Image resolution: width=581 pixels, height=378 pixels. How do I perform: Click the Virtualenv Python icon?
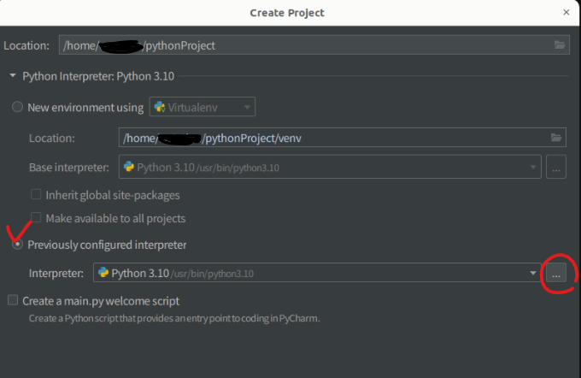coord(160,107)
